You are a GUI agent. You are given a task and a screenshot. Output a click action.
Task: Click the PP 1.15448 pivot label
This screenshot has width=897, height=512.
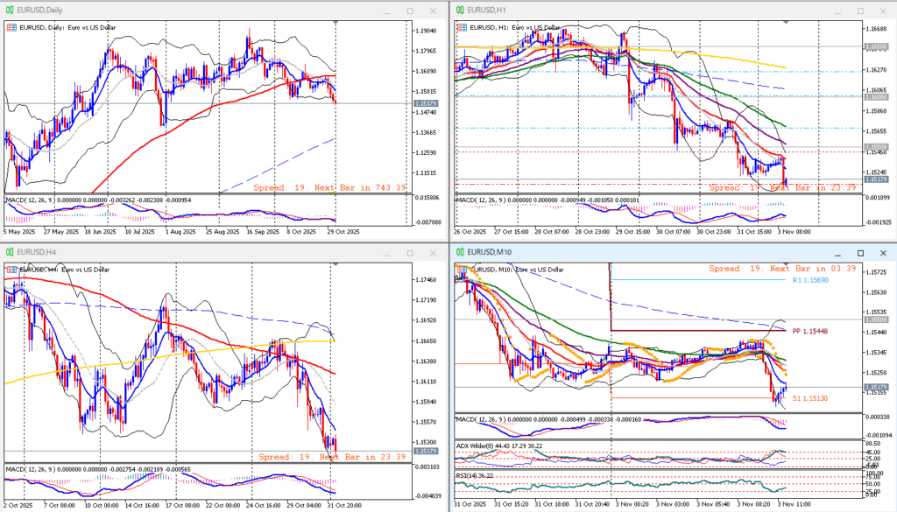pyautogui.click(x=809, y=333)
